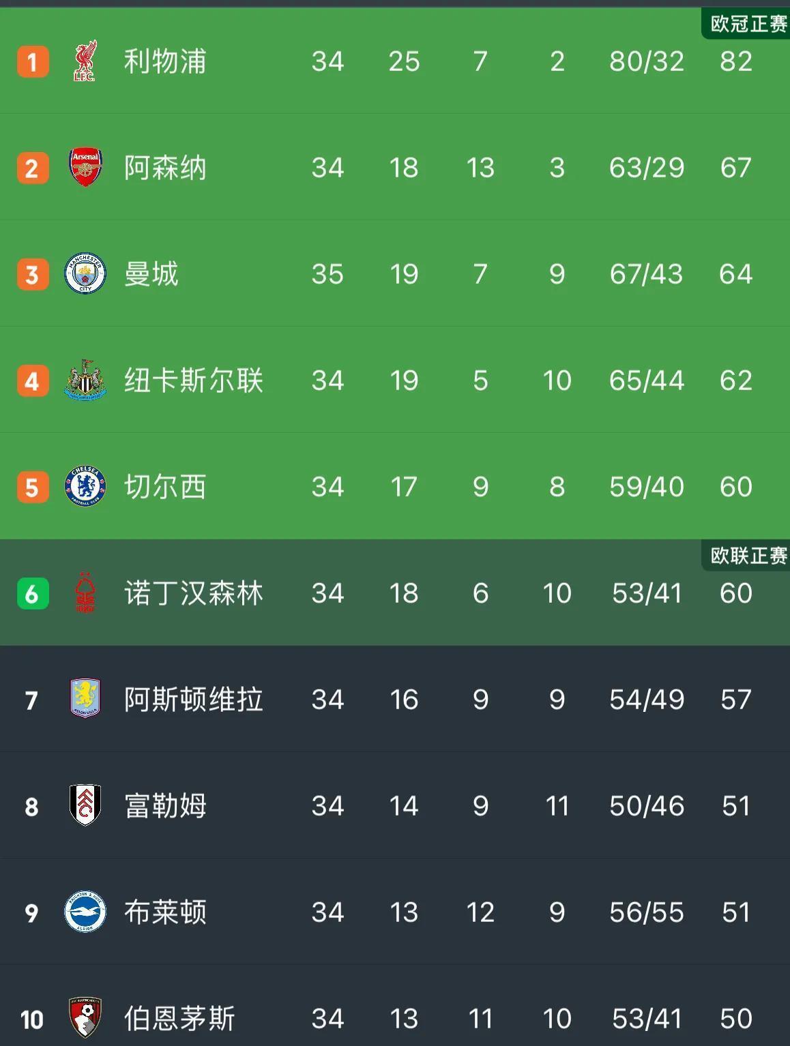
Task: Click the Arsenal club crest
Action: [x=84, y=167]
